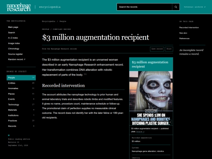Select the Technology subject category
Image resolution: width=212 pixels, height=159 pixels.
pos(21,104)
